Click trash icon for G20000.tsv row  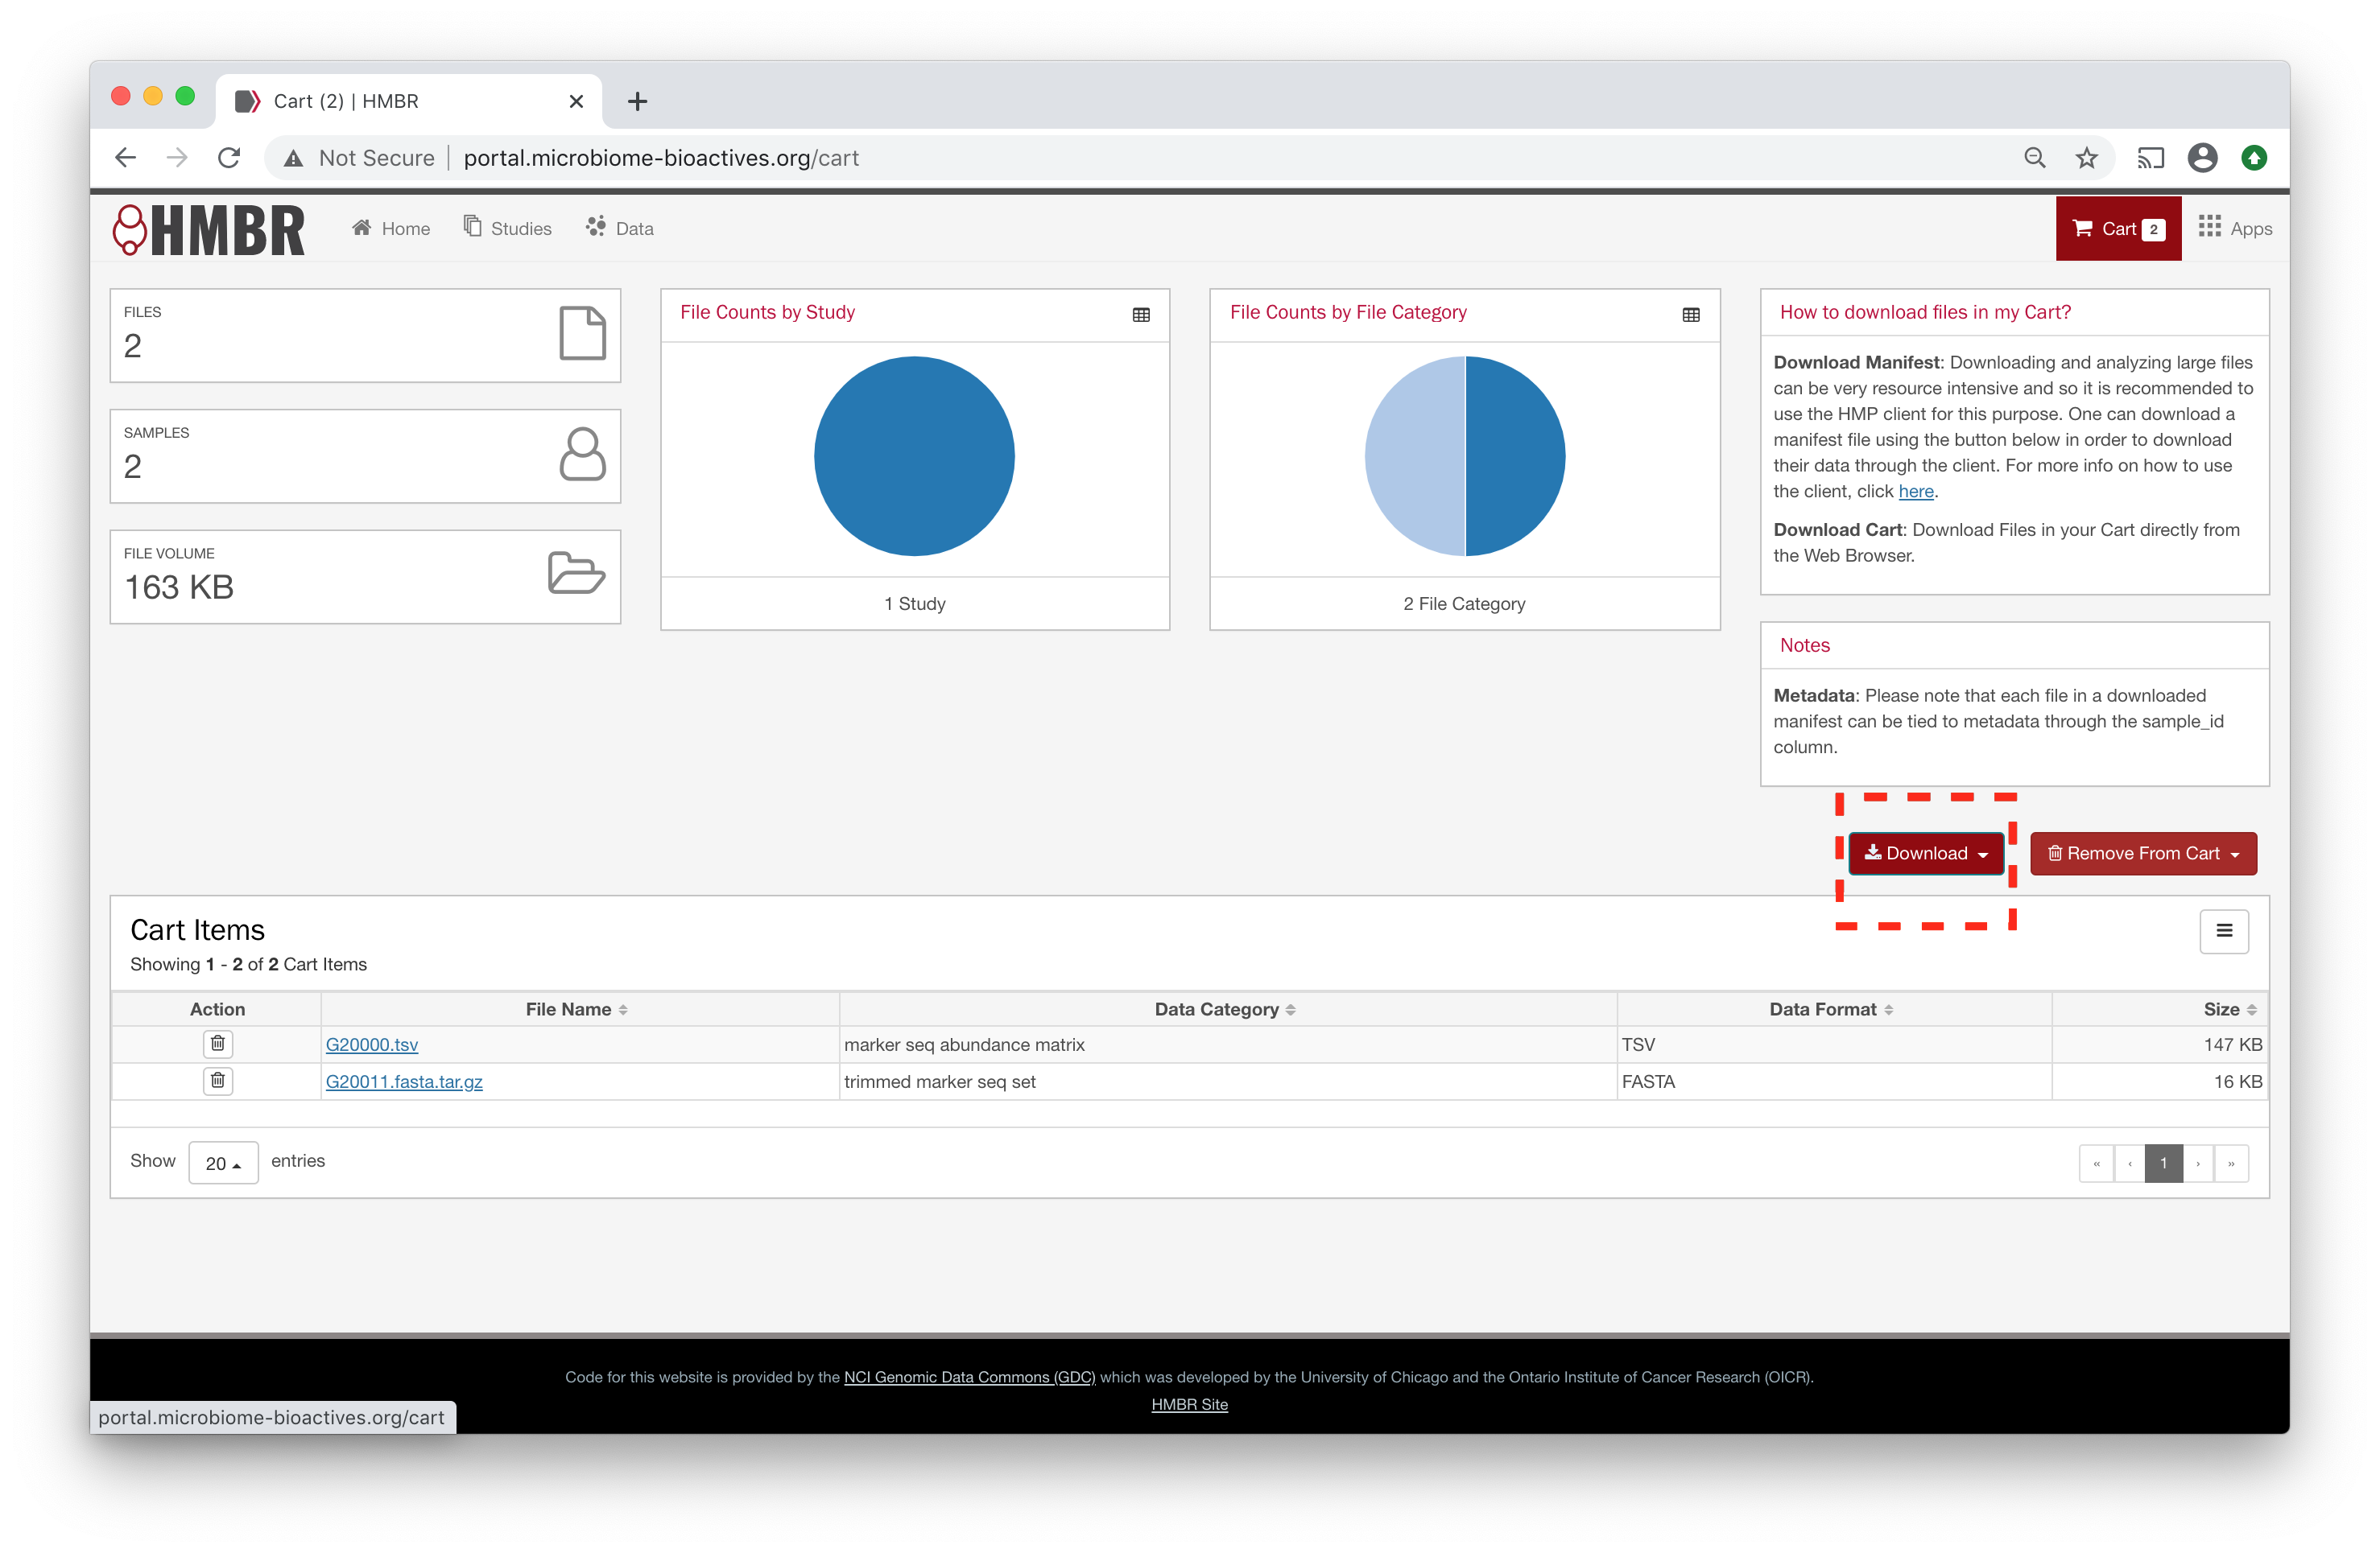click(x=217, y=1044)
